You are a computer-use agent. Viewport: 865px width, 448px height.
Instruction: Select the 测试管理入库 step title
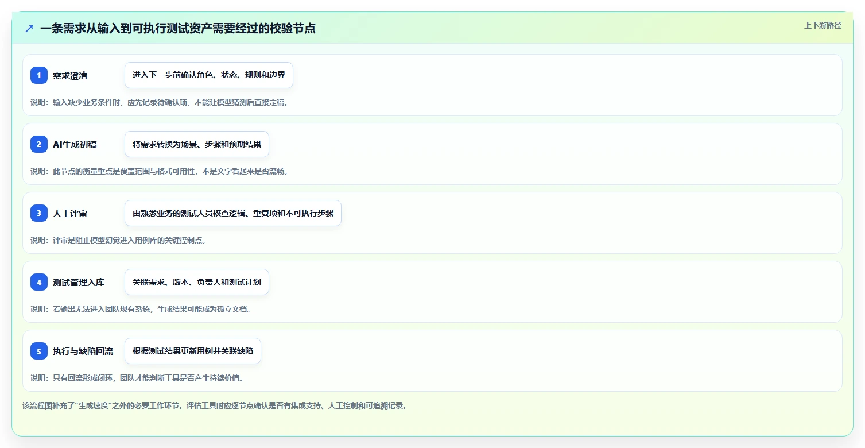79,283
